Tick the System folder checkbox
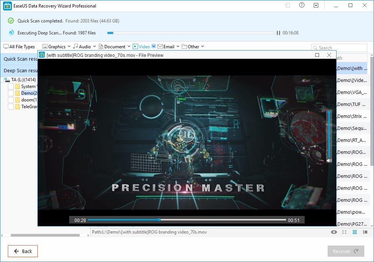Image resolution: width=374 pixels, height=262 pixels. pyautogui.click(x=11, y=86)
